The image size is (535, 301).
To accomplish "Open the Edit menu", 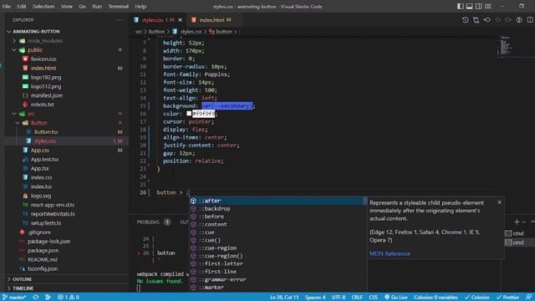I will (22, 6).
